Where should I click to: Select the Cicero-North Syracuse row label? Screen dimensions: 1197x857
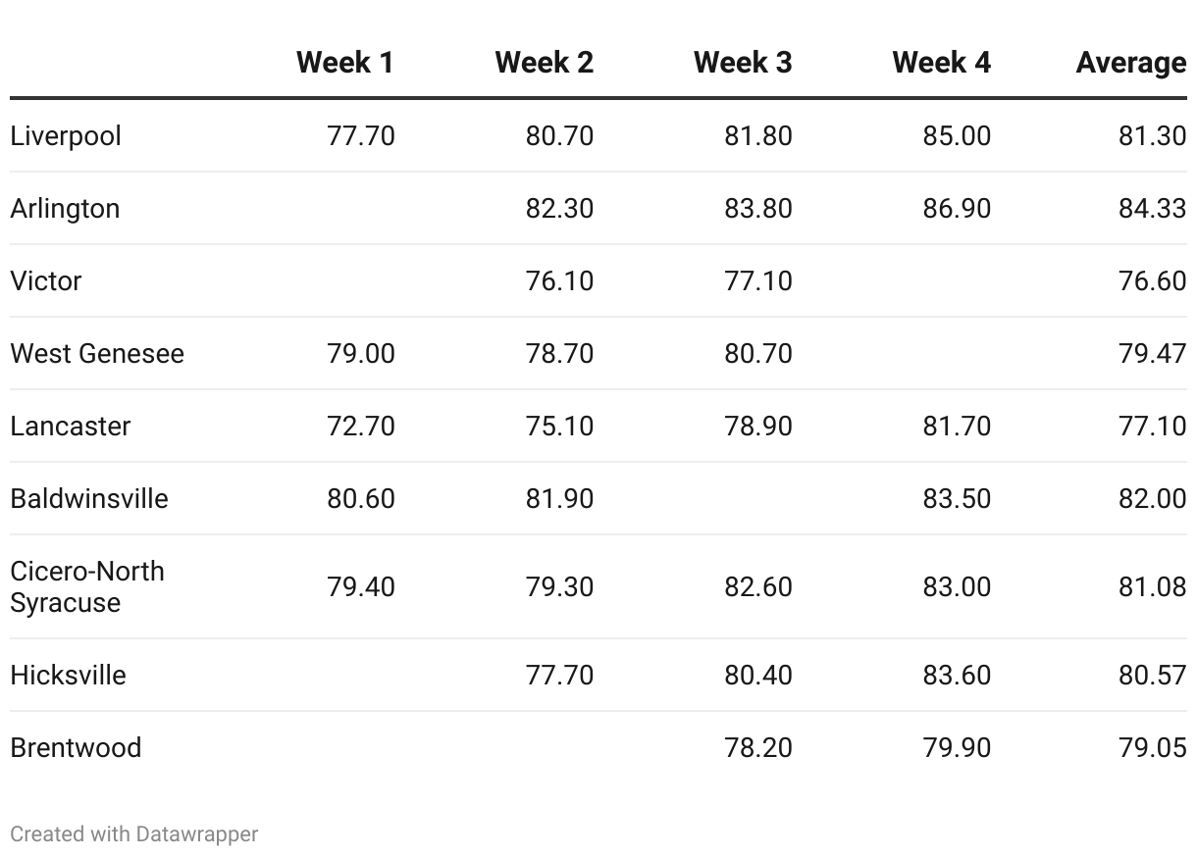click(x=87, y=586)
